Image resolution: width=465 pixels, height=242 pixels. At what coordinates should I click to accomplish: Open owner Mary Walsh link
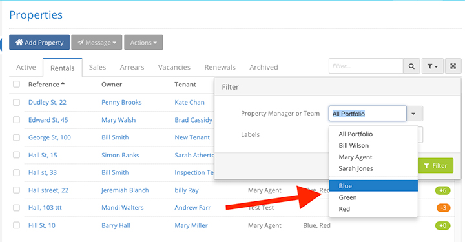[118, 120]
